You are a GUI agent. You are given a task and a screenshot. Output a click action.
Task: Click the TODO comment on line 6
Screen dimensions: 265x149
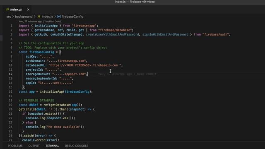[x=63, y=48]
